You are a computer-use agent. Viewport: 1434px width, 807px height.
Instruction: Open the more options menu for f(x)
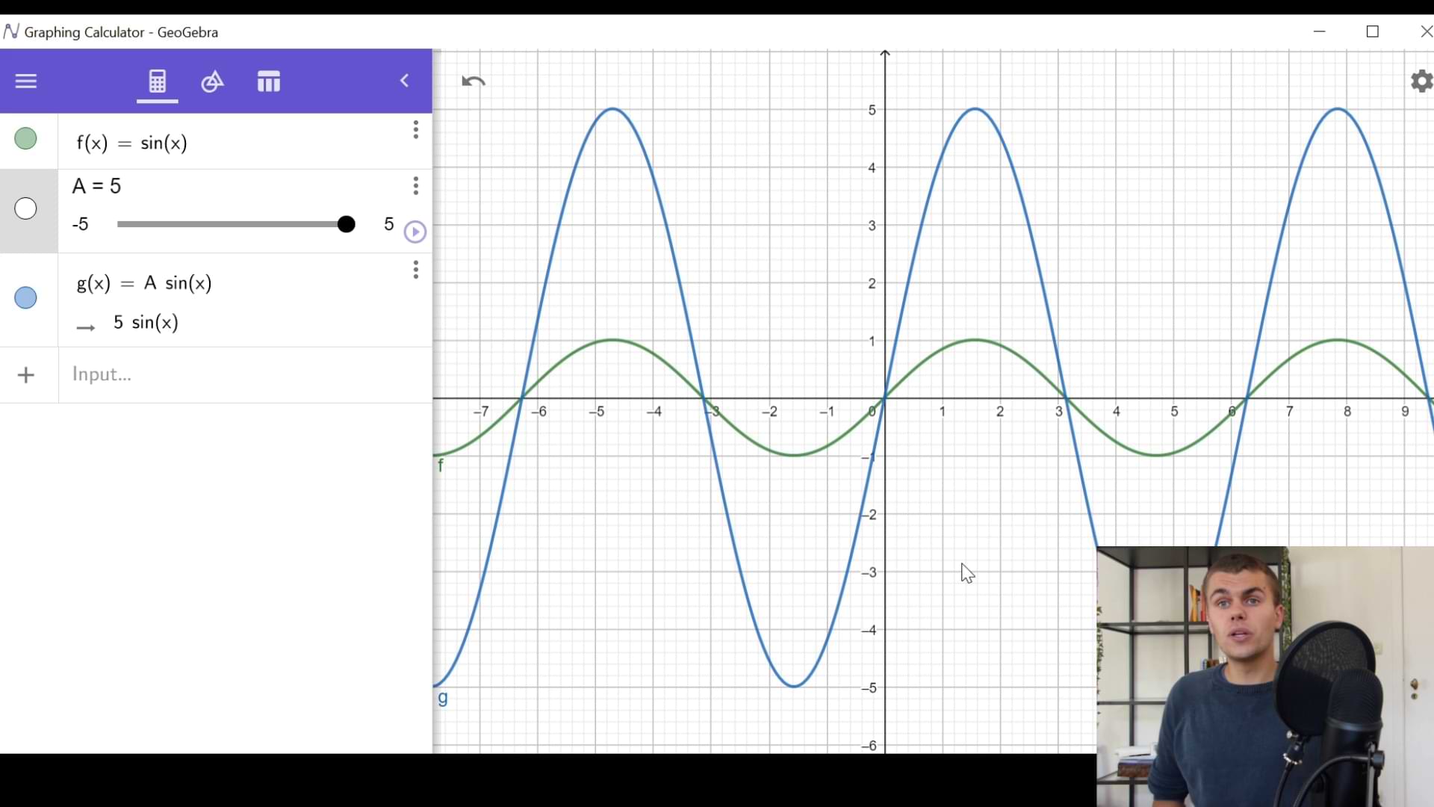416,130
